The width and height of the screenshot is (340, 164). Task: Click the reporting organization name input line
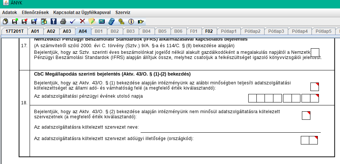[230, 128]
